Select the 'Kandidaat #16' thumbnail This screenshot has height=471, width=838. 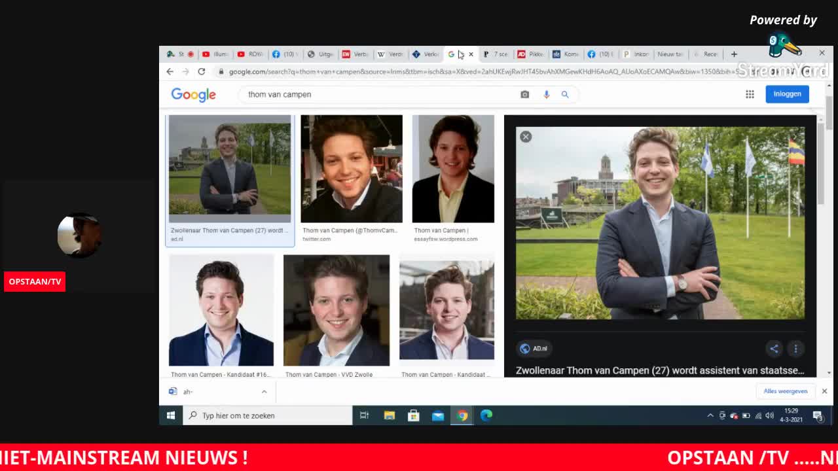click(x=221, y=310)
